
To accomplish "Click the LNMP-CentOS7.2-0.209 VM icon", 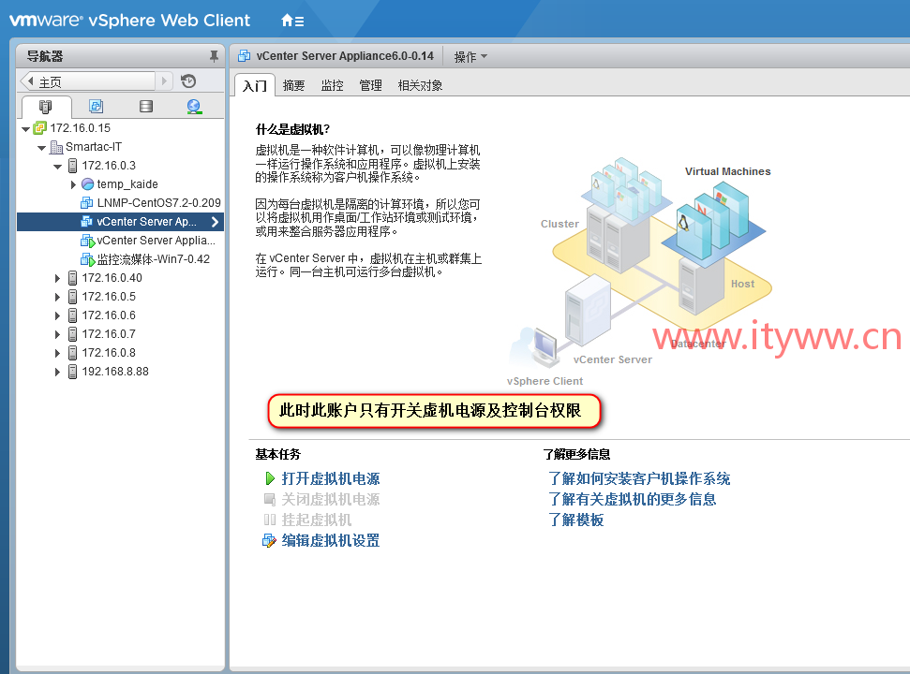I will (x=87, y=203).
